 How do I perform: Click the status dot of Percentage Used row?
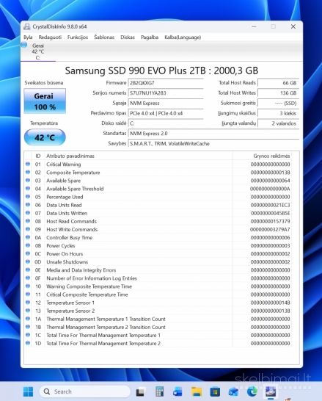(28, 197)
